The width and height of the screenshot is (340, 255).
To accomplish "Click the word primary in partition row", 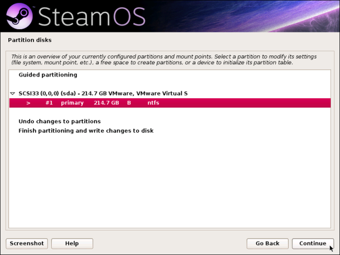I will tap(72, 103).
